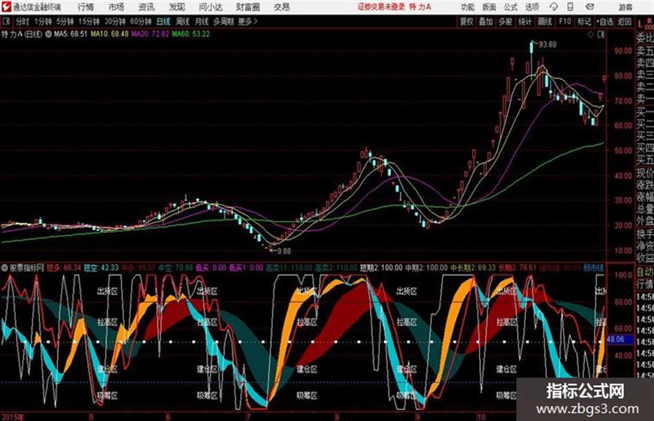Image resolution: width=654 pixels, height=421 pixels.
Task: Open the 行情 menu
Action: (86, 7)
